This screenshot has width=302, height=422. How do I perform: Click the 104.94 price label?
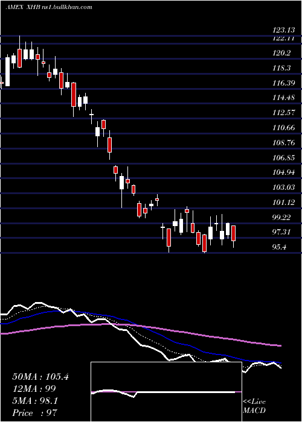(283, 172)
